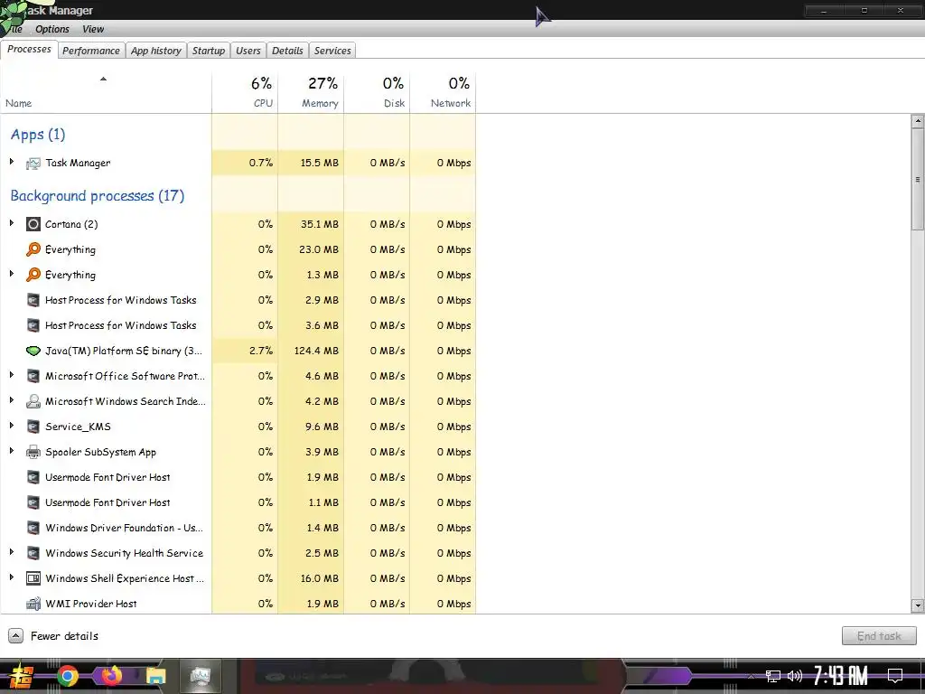Switch to the Users tab
The height and width of the screenshot is (694, 925).
[248, 51]
